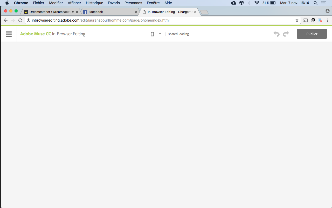Click the blue extension icon with red badge
332x208 pixels.
320,20
